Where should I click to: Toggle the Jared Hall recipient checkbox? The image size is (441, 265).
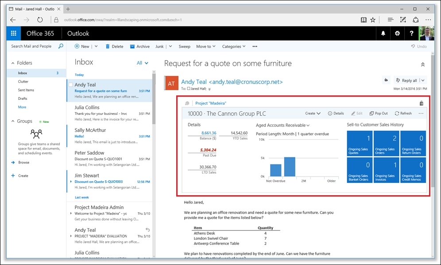tap(189, 89)
